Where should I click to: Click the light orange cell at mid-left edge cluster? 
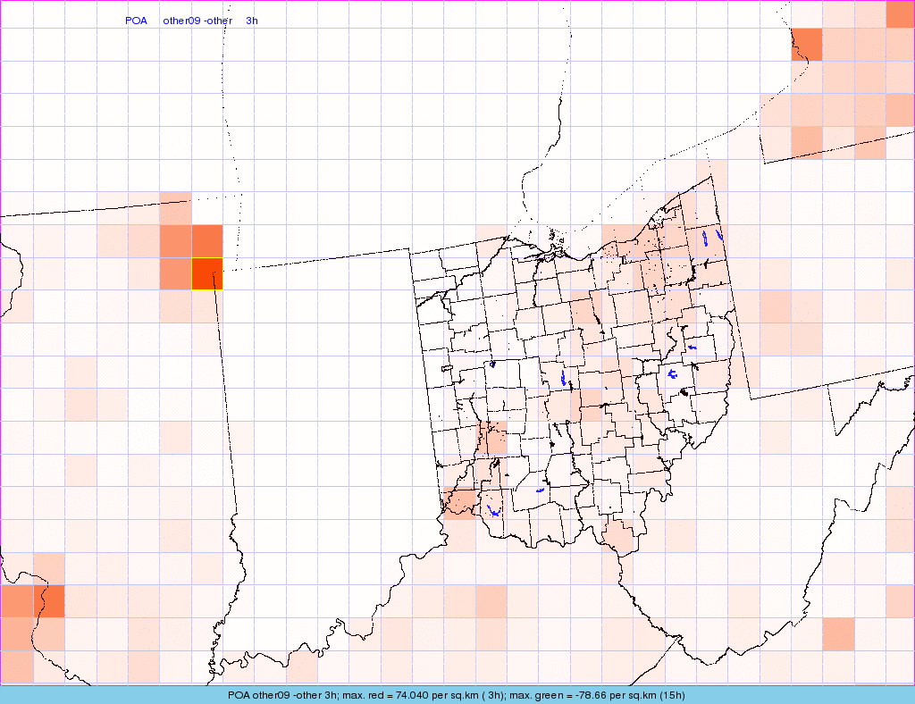(x=82, y=404)
